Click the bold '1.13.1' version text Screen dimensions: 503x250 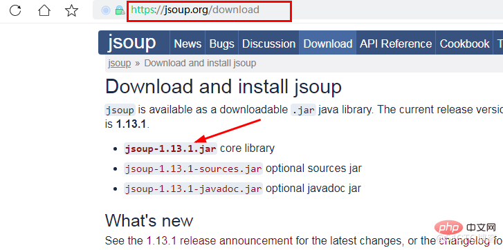(x=131, y=124)
